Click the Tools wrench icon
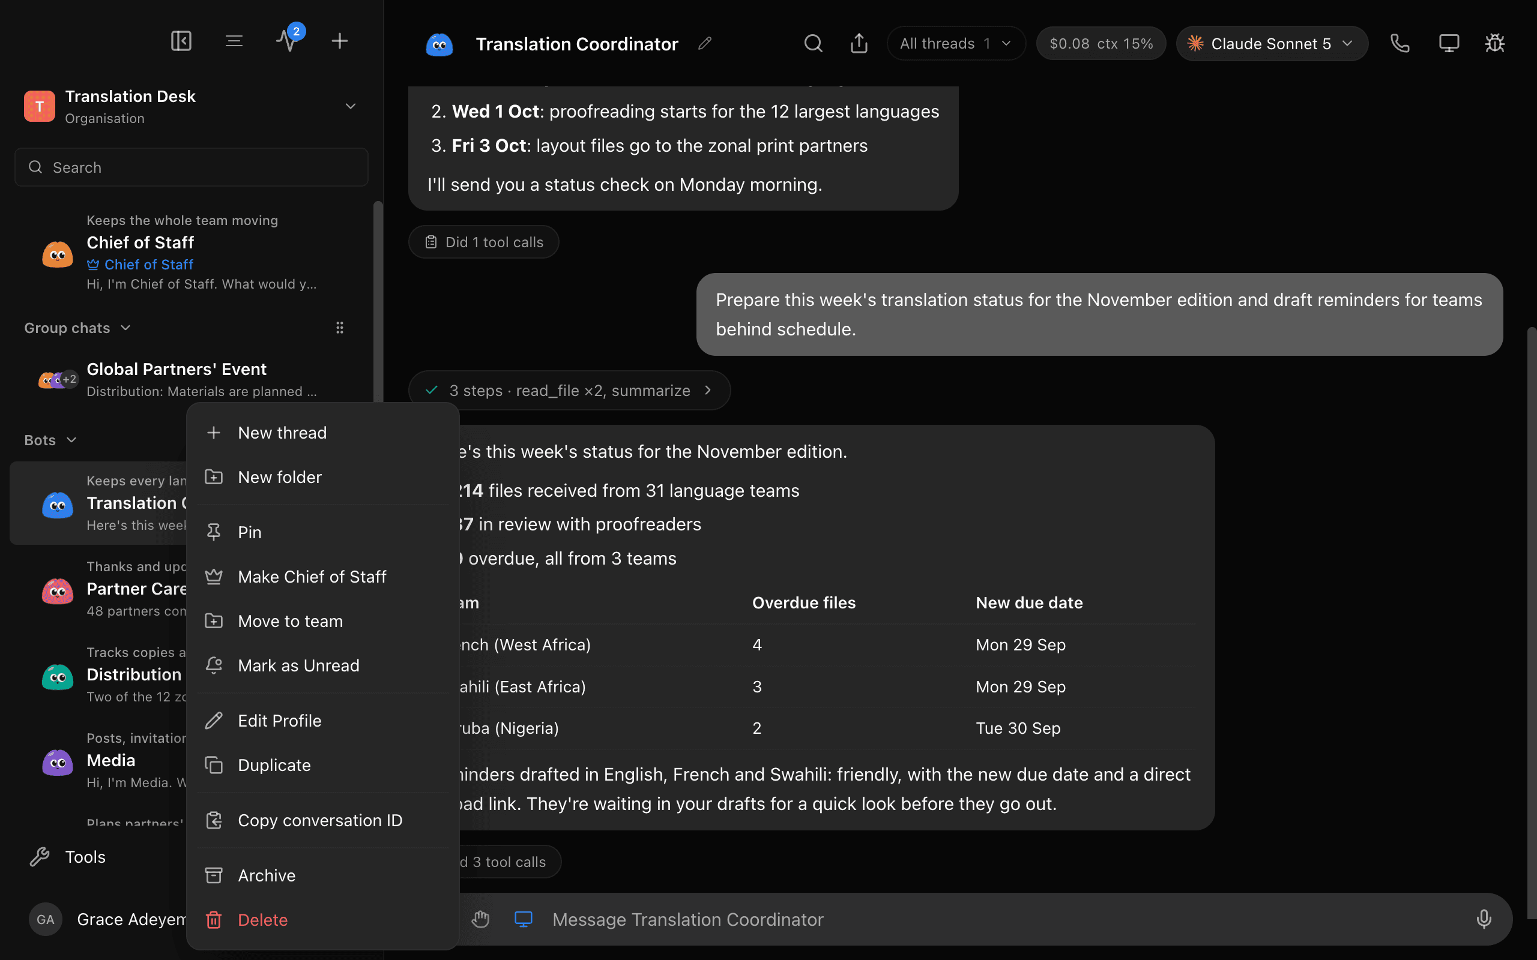 (x=40, y=857)
